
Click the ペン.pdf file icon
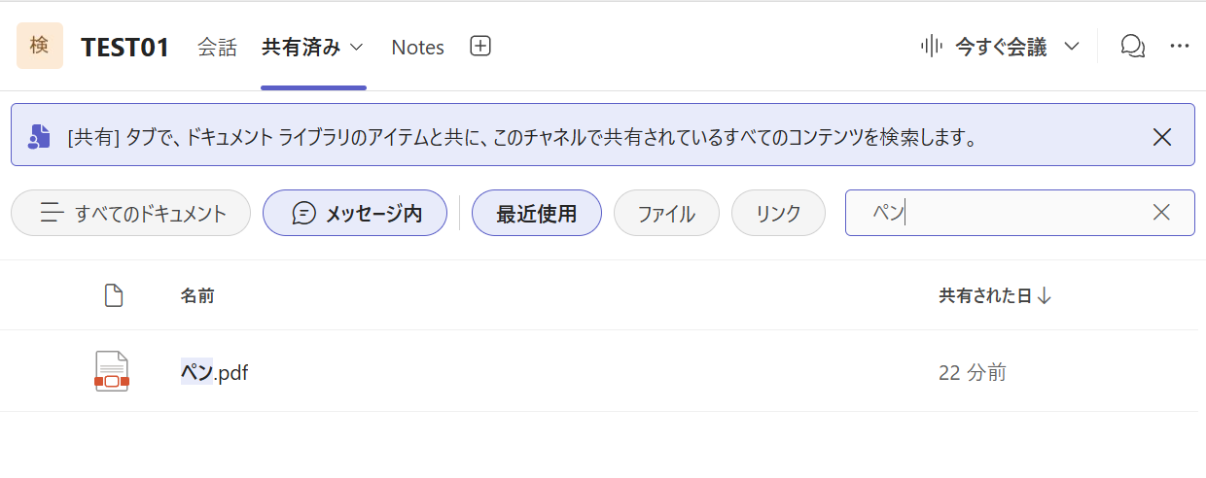(x=112, y=371)
